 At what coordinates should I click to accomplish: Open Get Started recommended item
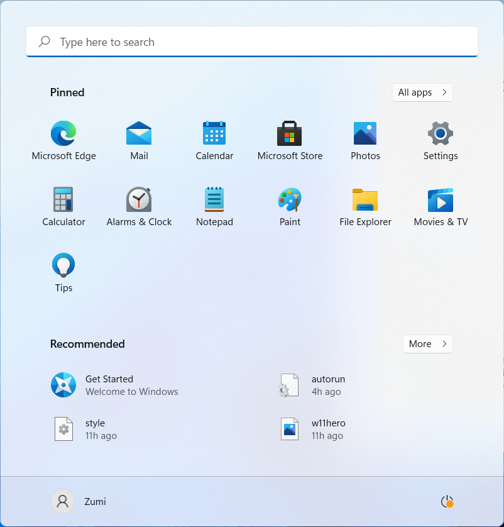[x=114, y=385]
